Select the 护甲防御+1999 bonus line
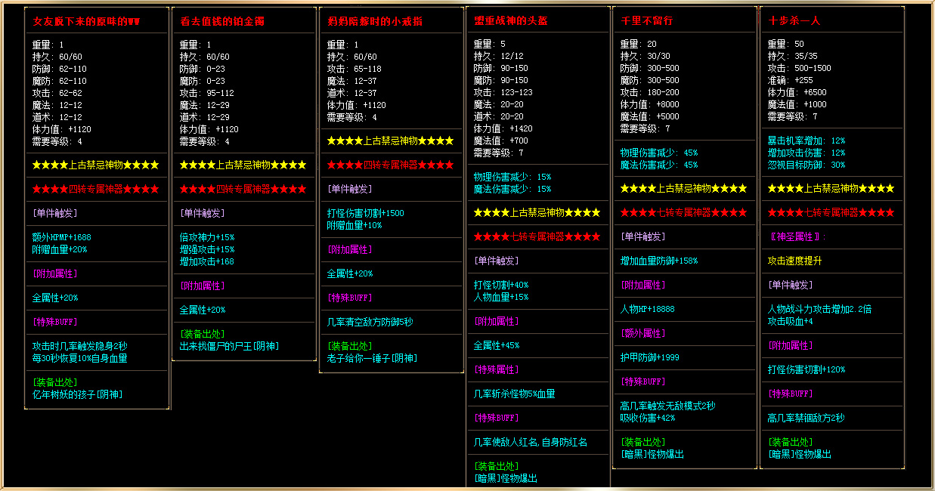 pos(651,357)
